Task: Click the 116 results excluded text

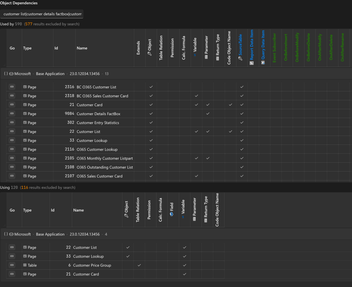Action: pos(48,187)
